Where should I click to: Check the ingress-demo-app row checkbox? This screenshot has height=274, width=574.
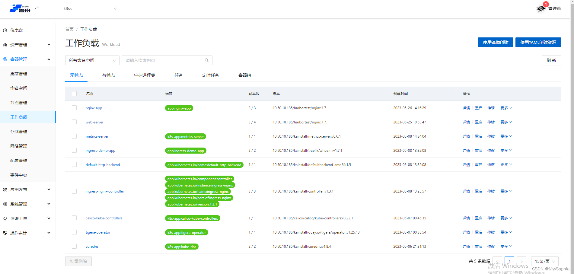pyautogui.click(x=74, y=150)
